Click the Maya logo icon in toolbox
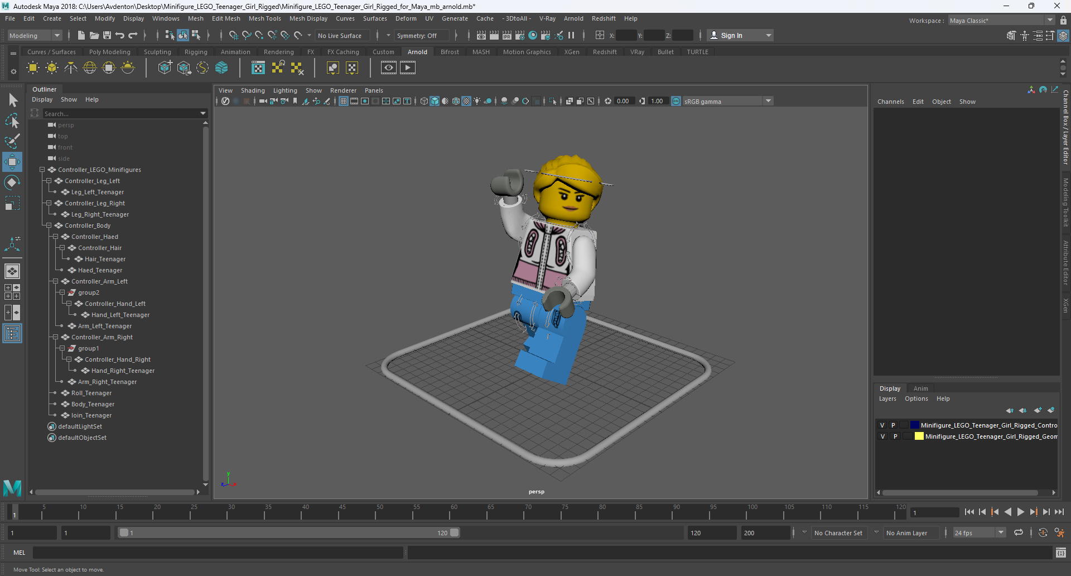Screen dimensions: 1071x576 click(x=12, y=488)
